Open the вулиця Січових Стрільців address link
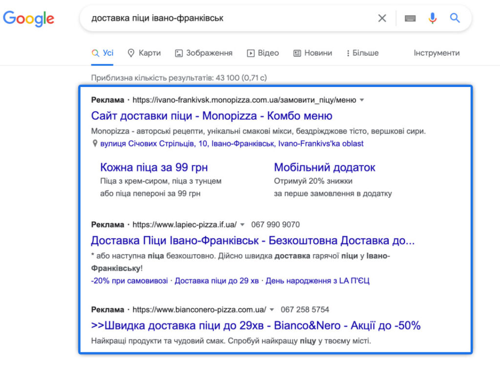Viewport: 500px width, 365px height. (231, 144)
